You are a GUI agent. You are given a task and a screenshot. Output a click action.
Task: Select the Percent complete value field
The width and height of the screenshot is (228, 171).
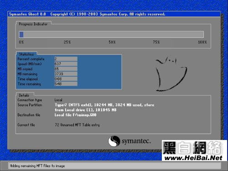point(66,59)
